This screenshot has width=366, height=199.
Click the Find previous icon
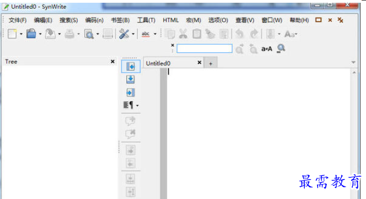[x=253, y=49]
